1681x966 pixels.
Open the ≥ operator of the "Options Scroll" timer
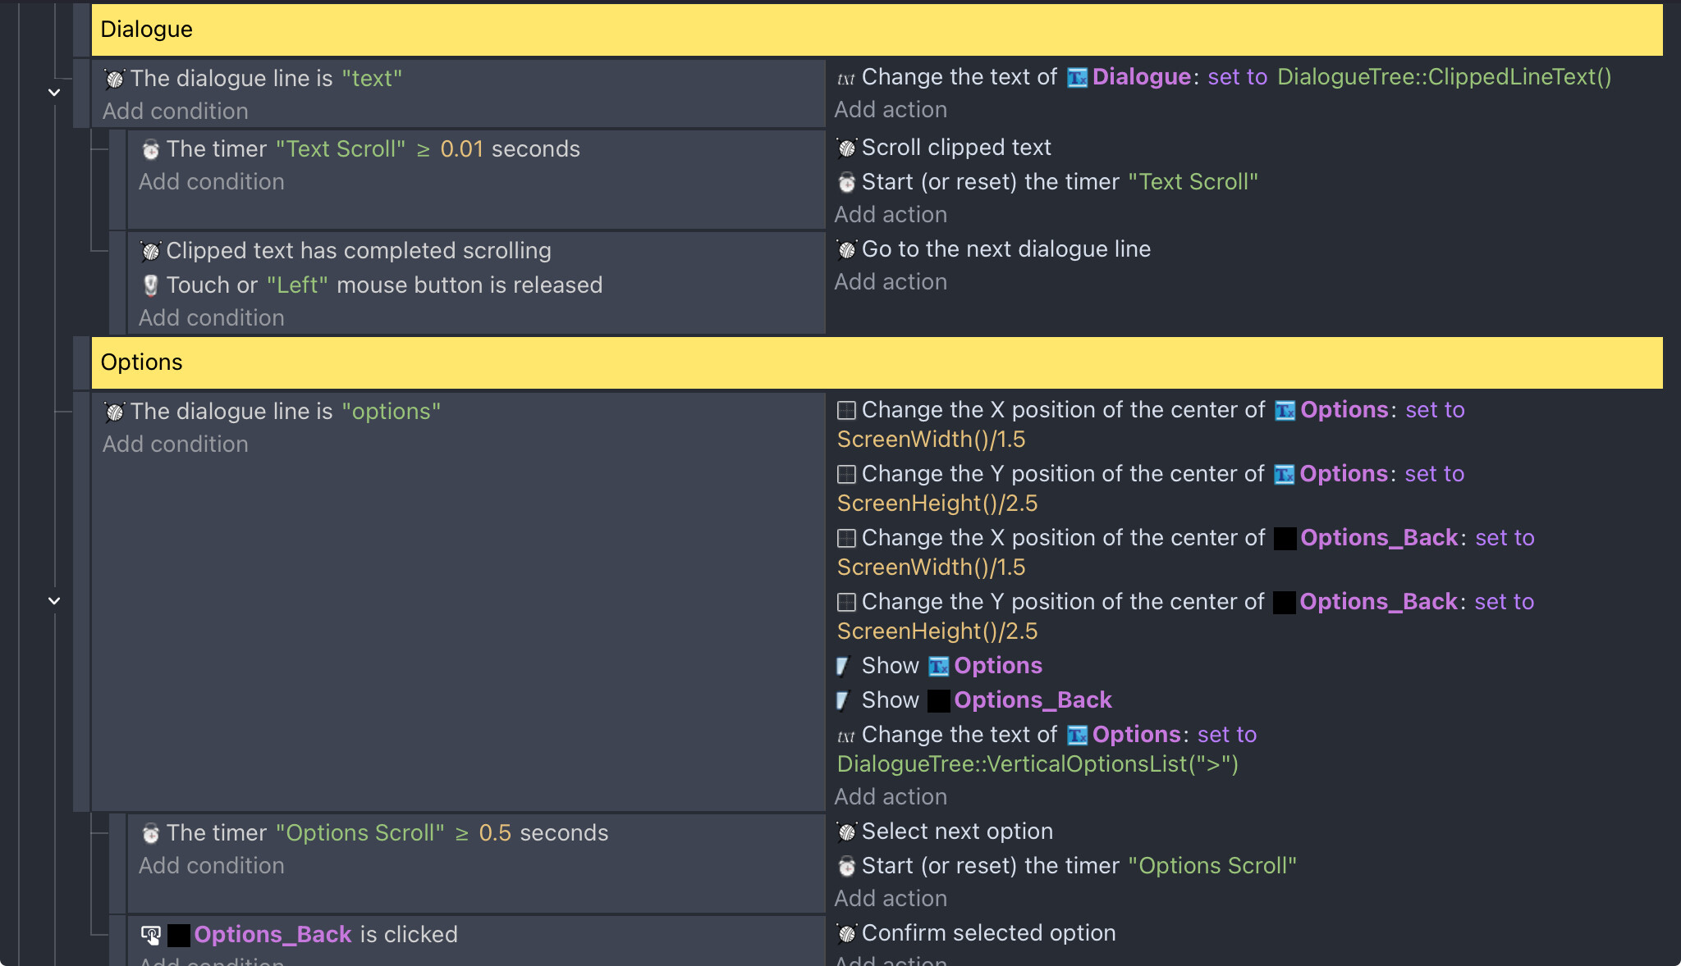pos(461,833)
